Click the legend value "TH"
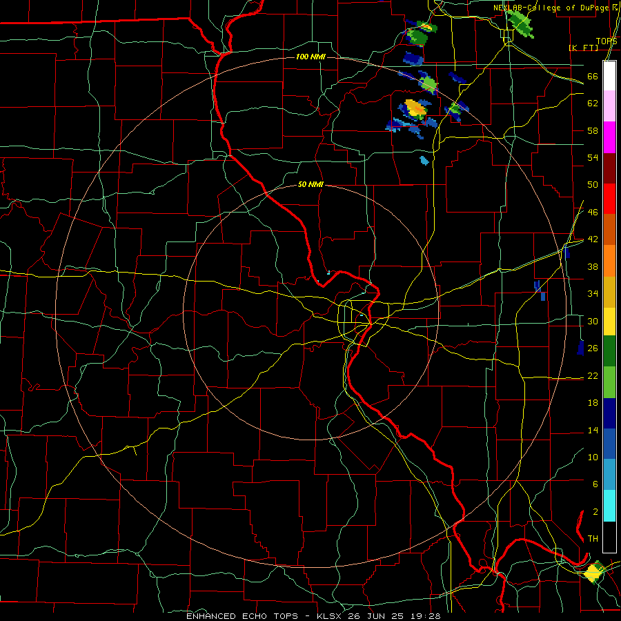621x621 pixels. click(593, 539)
